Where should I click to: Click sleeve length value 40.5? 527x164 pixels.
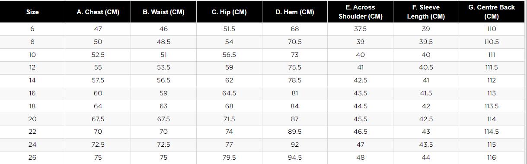426,68
